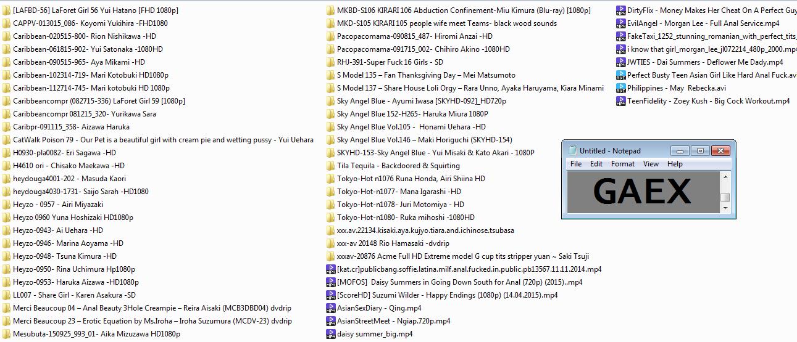Open the File menu in Notepad

coord(575,164)
